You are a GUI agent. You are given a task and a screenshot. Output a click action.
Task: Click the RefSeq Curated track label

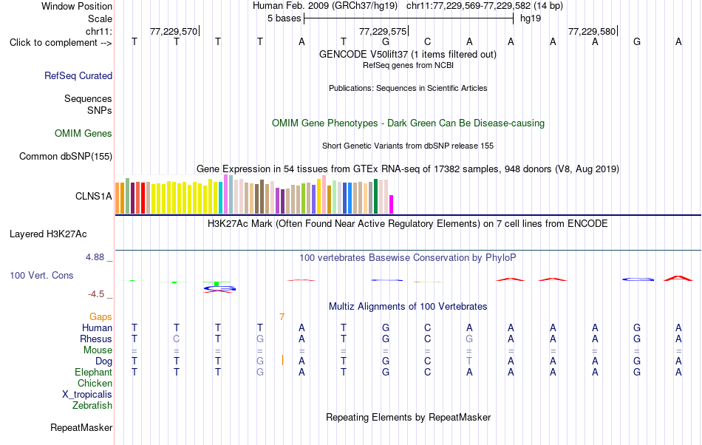78,75
